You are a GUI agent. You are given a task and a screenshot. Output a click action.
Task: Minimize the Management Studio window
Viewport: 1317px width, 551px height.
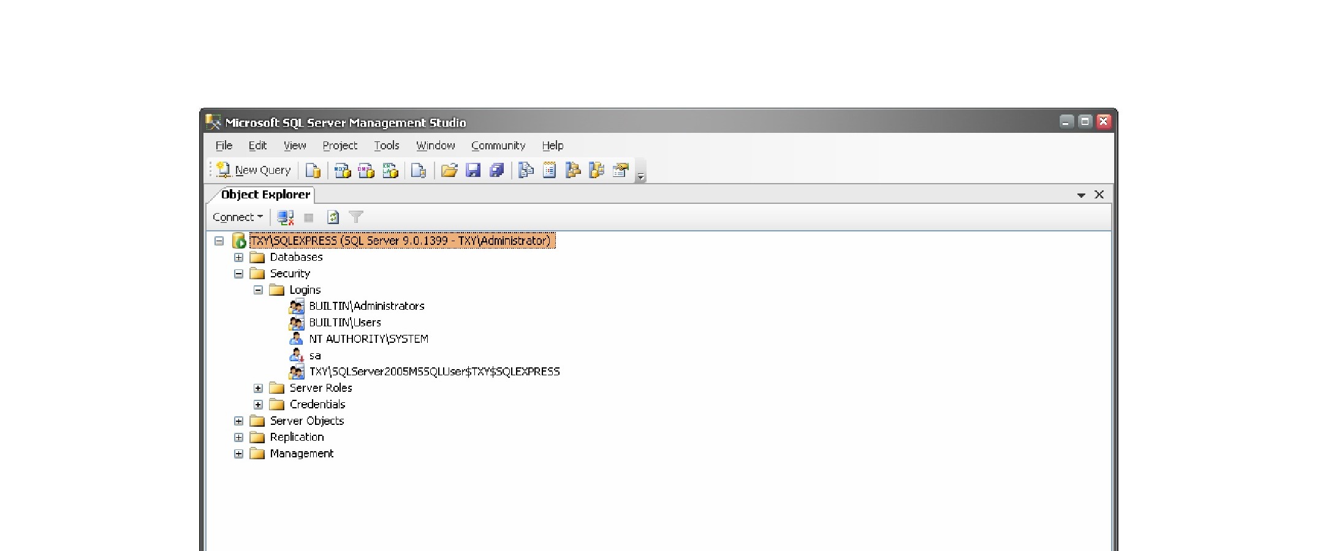click(1067, 122)
